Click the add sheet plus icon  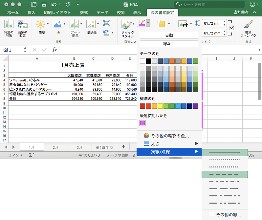pyautogui.click(x=123, y=147)
